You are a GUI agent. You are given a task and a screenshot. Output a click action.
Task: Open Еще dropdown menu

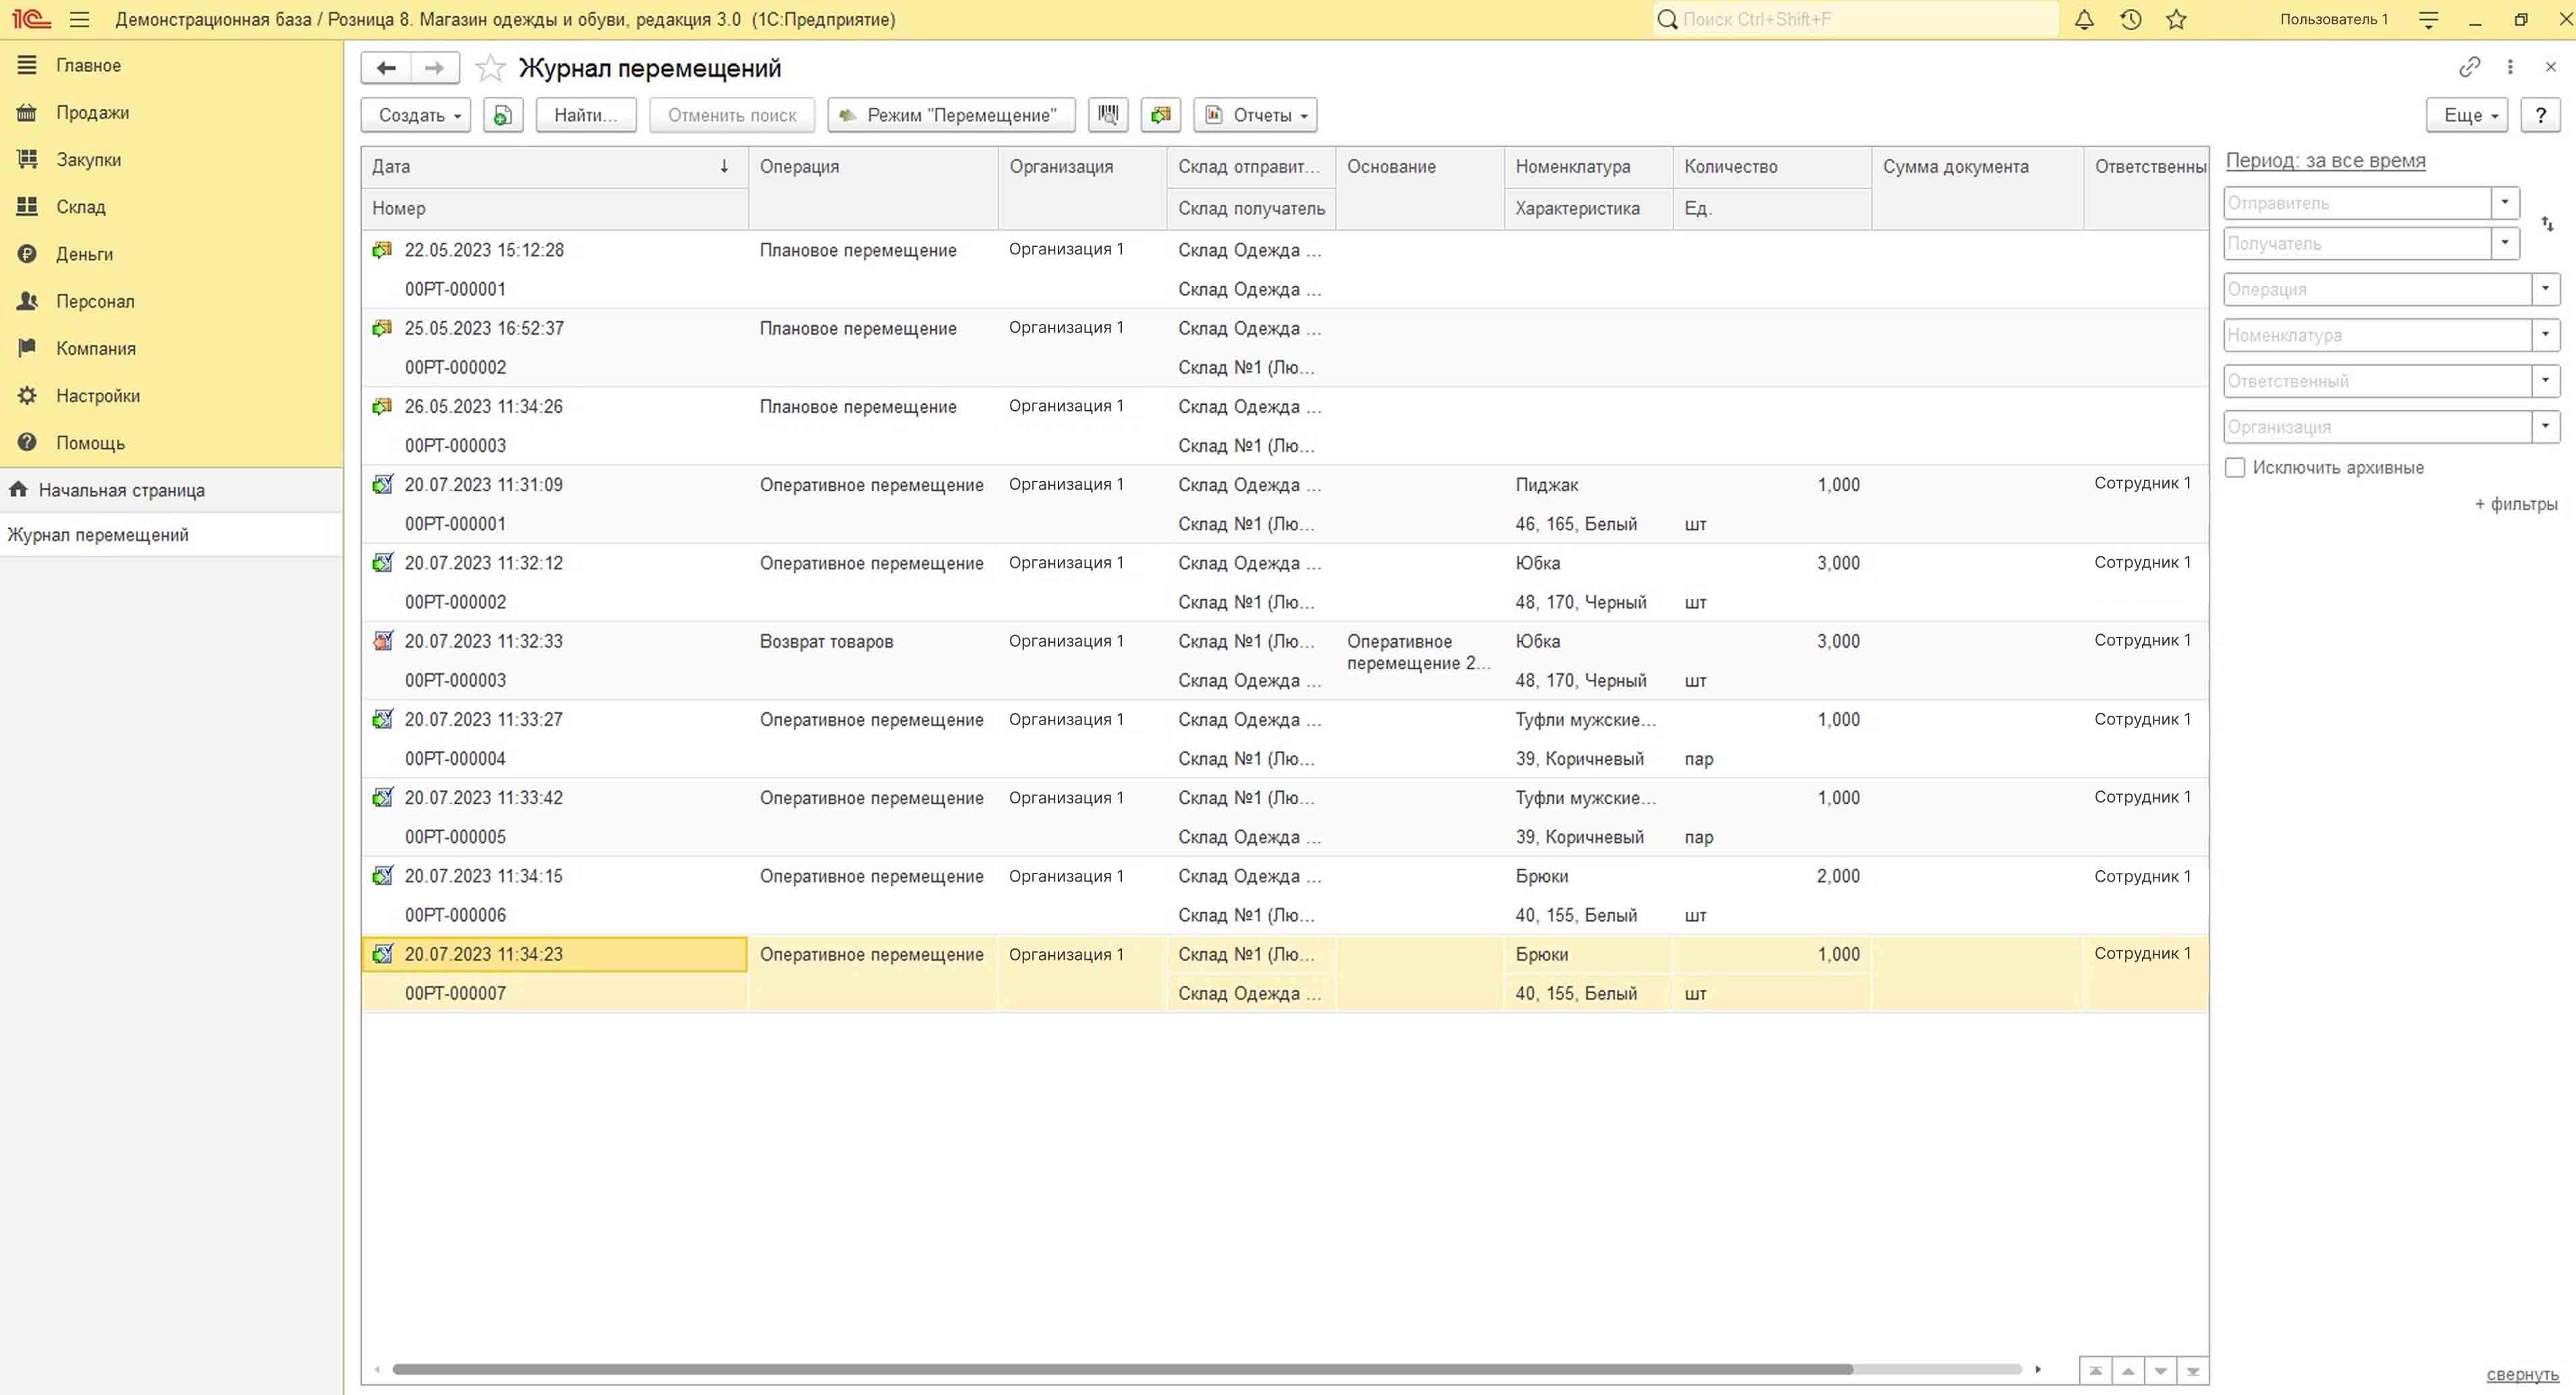2467,115
